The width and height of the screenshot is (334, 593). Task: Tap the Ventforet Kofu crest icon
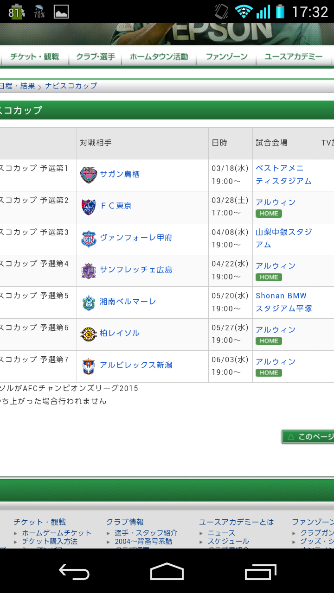(89, 238)
